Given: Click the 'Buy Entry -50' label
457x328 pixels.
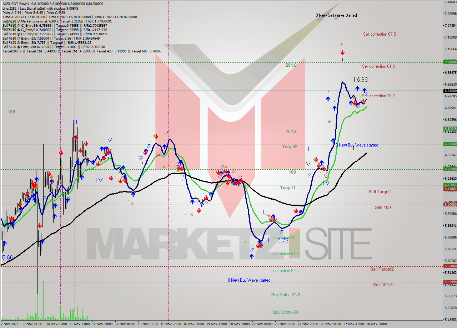Looking at the screenshot, I should [x=286, y=312].
